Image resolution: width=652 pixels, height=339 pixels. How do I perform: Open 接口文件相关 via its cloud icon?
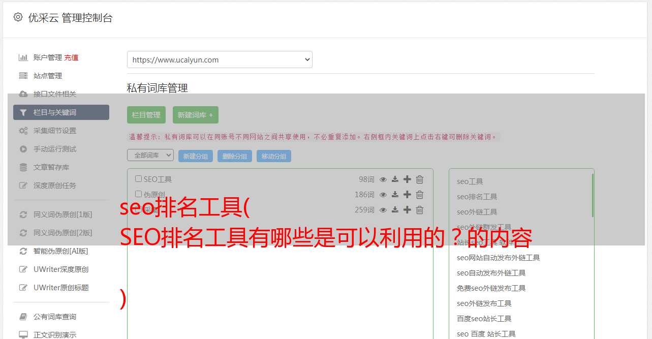23,94
